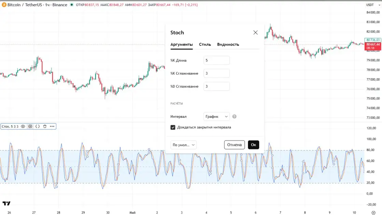Select the Аргументы tab

pos(181,45)
